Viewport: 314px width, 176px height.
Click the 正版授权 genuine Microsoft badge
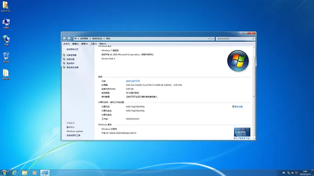[242, 132]
